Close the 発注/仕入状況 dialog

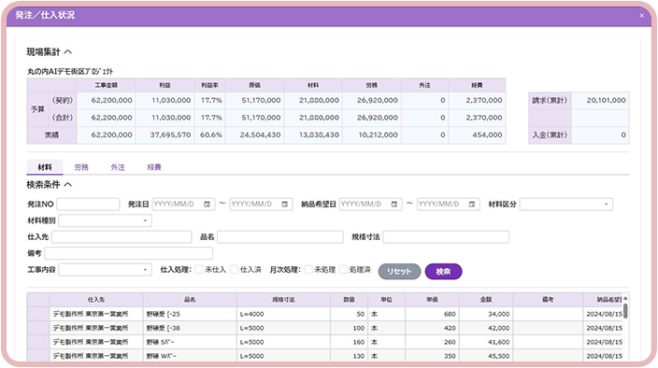[641, 16]
